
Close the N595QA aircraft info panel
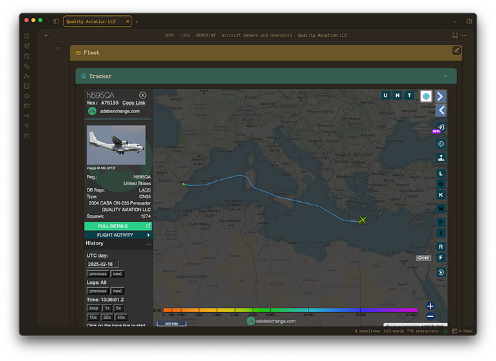pos(143,95)
